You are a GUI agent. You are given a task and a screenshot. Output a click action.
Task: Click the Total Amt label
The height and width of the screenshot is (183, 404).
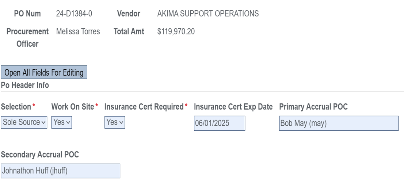pos(129,32)
